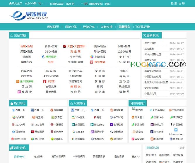Click the 谷歌香港 icon
Viewport: 195px width, 163px height.
click(73, 139)
